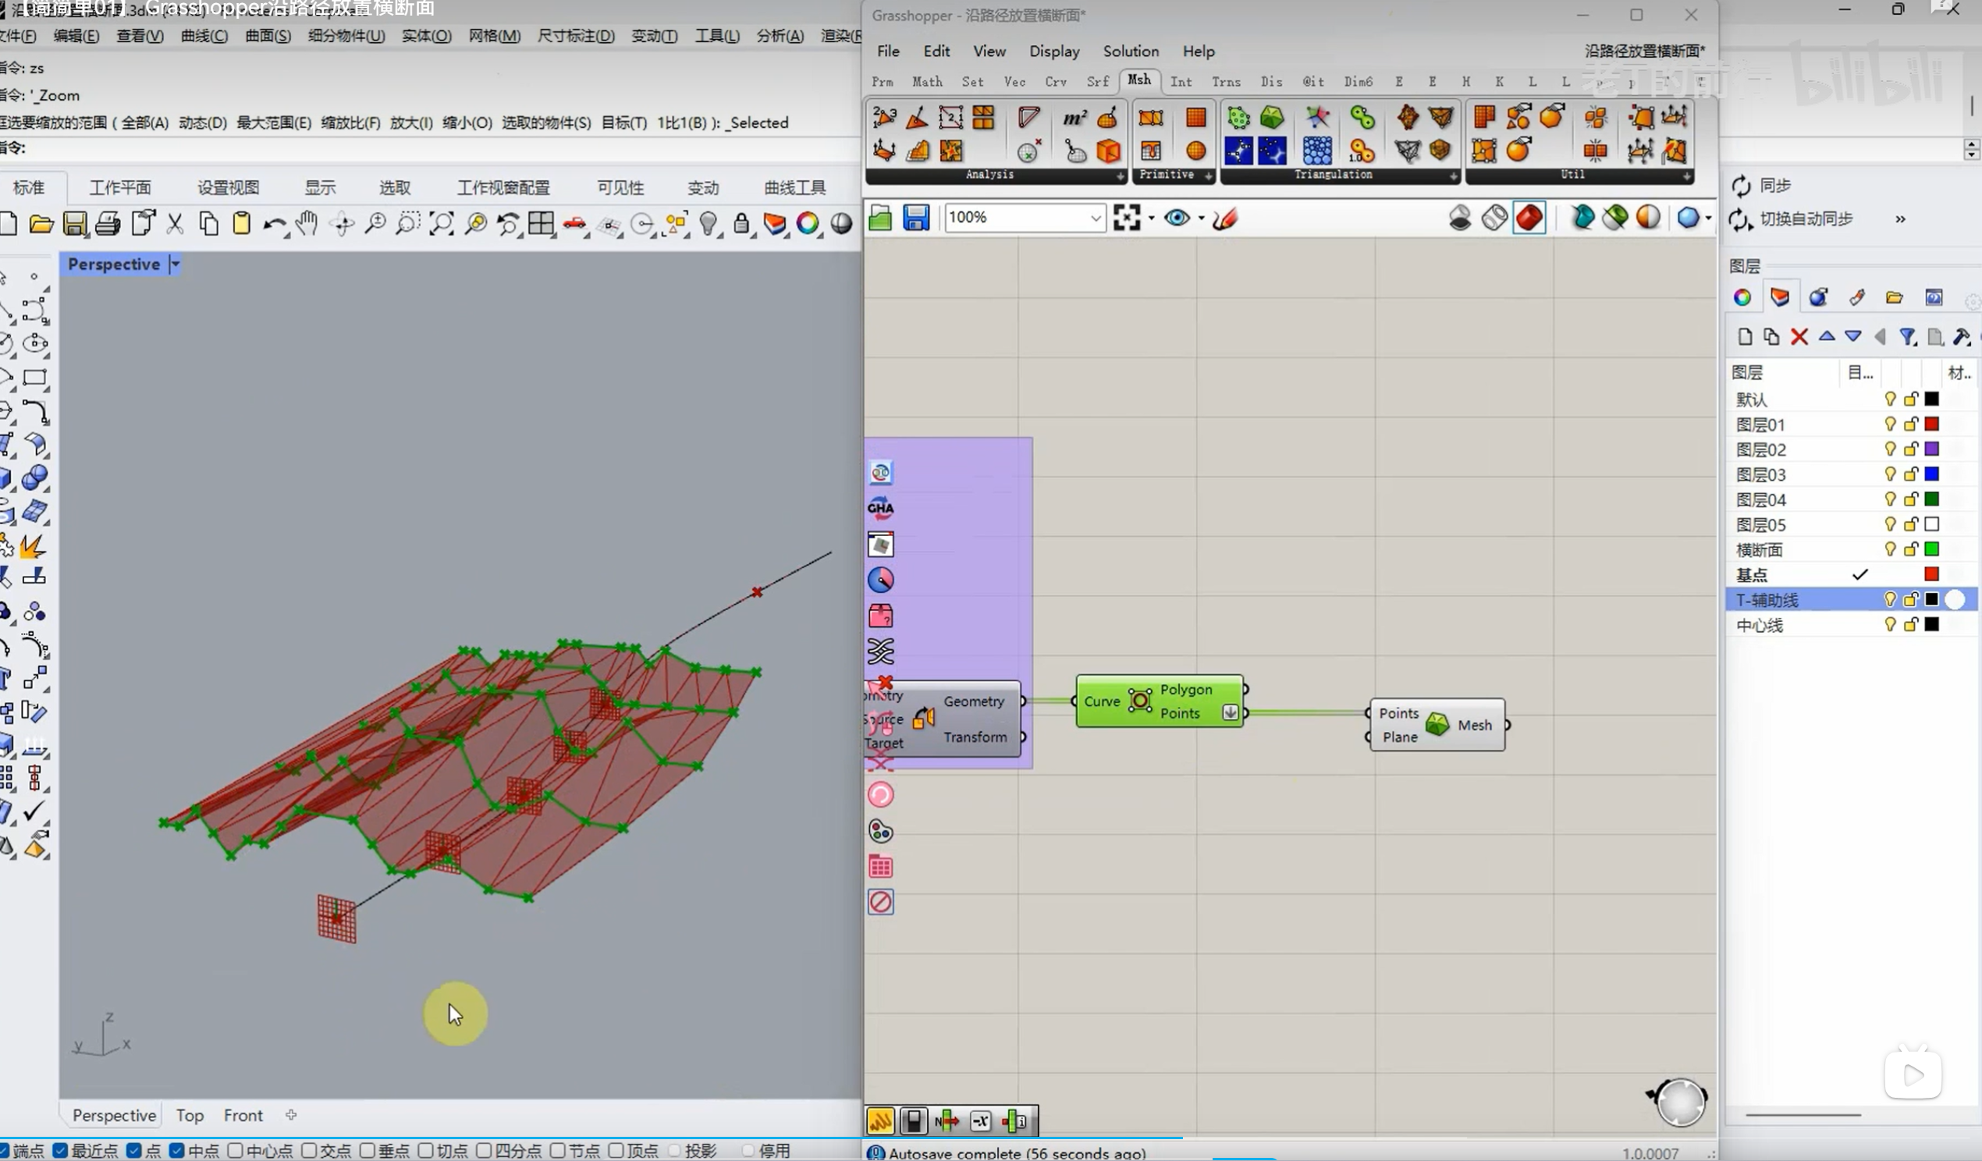Switch to the Top viewport tab
Viewport: 1982px width, 1161px height.
(190, 1116)
